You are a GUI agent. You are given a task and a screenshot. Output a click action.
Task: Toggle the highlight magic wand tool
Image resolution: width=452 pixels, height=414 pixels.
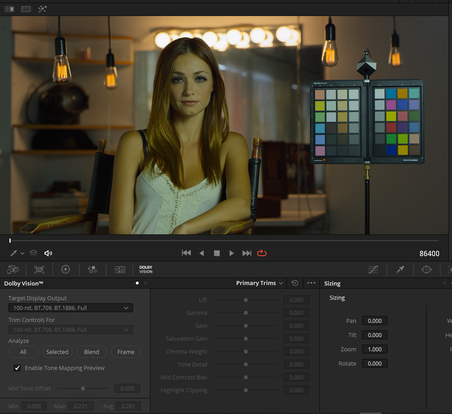(42, 9)
